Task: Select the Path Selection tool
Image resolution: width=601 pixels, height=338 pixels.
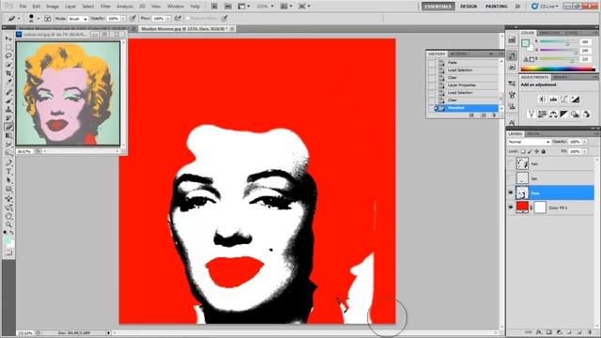Action: 8,180
